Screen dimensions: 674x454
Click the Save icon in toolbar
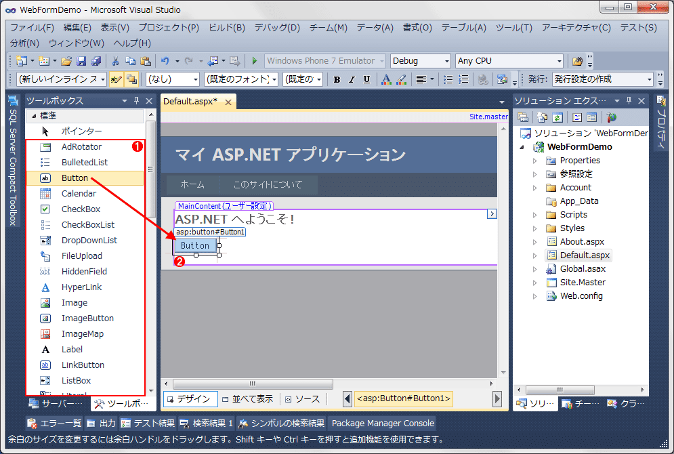coord(81,61)
